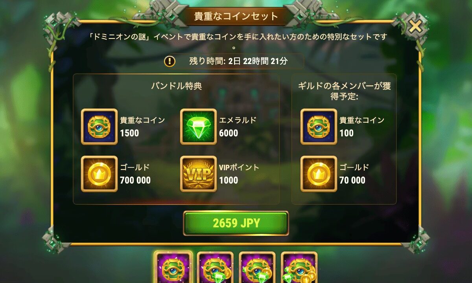Tap the エメラルド 6000 gem icon
Viewport: 472px width, 283px height.
coord(198,127)
